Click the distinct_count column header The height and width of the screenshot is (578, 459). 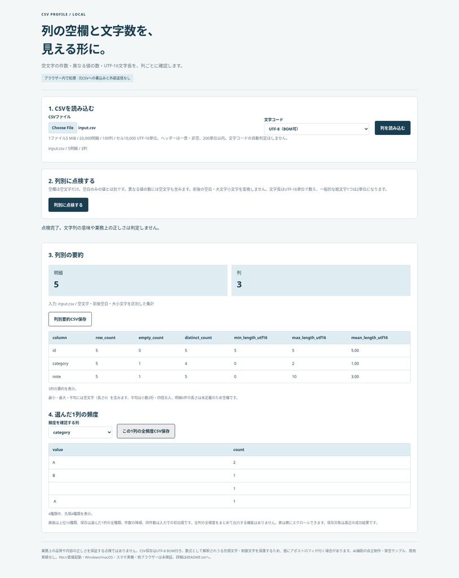tap(198, 338)
